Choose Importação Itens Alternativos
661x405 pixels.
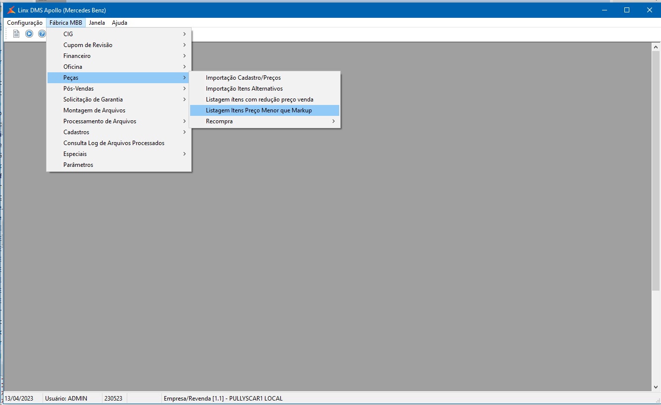pos(265,89)
